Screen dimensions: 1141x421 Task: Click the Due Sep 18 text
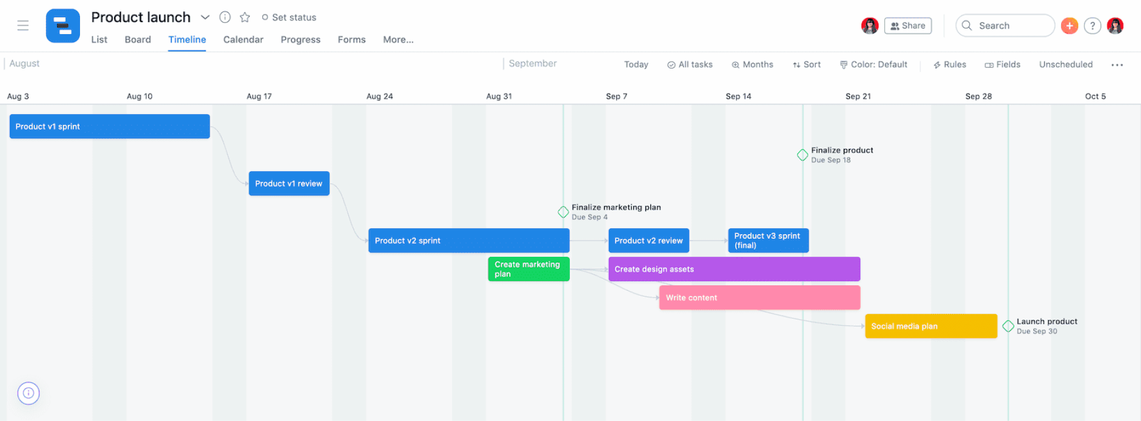(831, 160)
